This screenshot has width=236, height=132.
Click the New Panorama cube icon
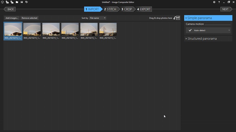tap(2, 2)
